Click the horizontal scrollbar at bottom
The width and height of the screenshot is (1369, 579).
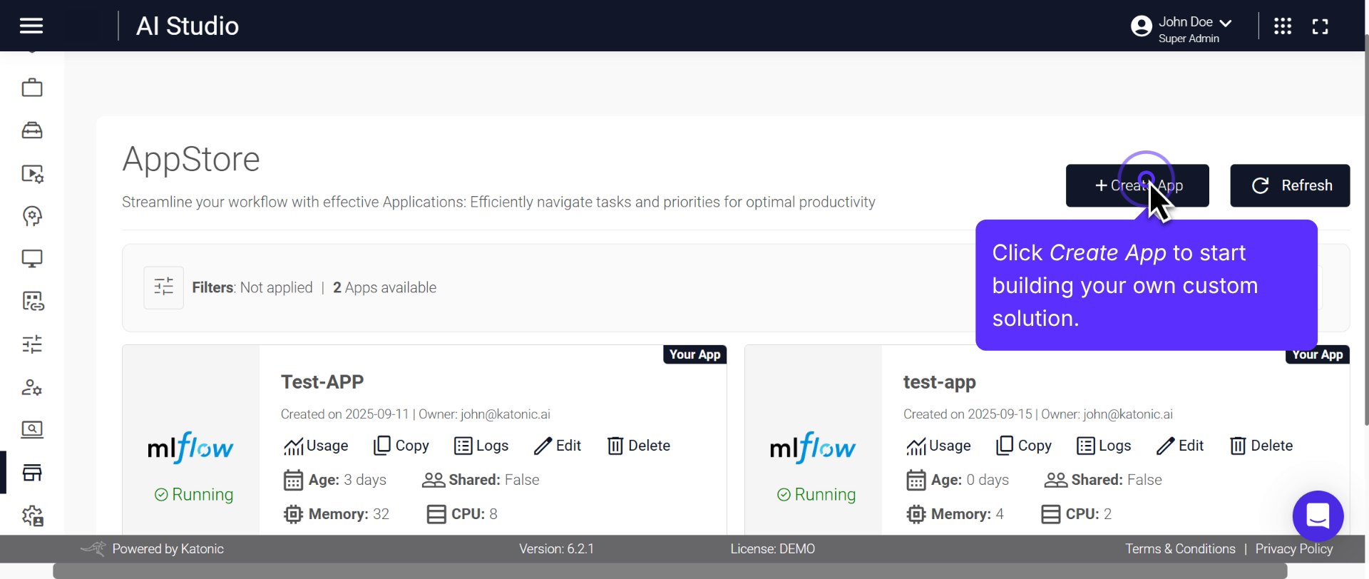click(x=670, y=571)
